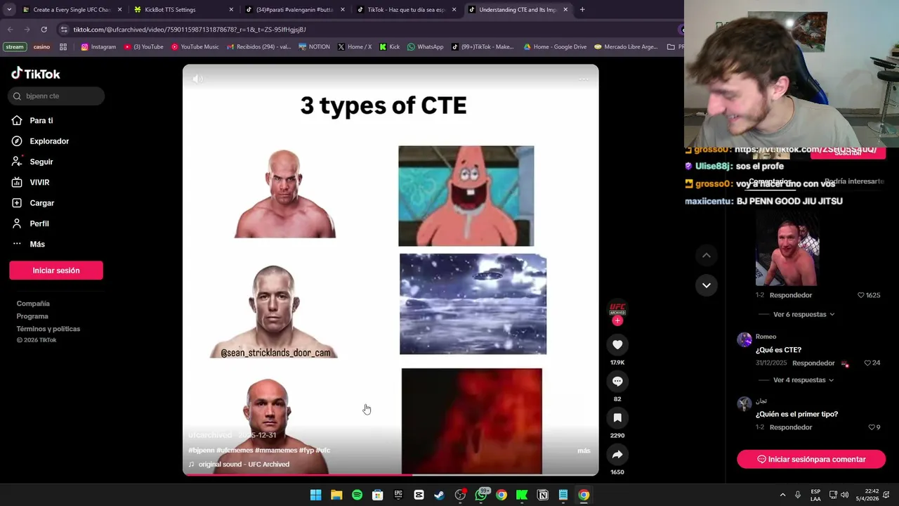Open the Windows Start menu
The height and width of the screenshot is (506, 899).
(315, 495)
